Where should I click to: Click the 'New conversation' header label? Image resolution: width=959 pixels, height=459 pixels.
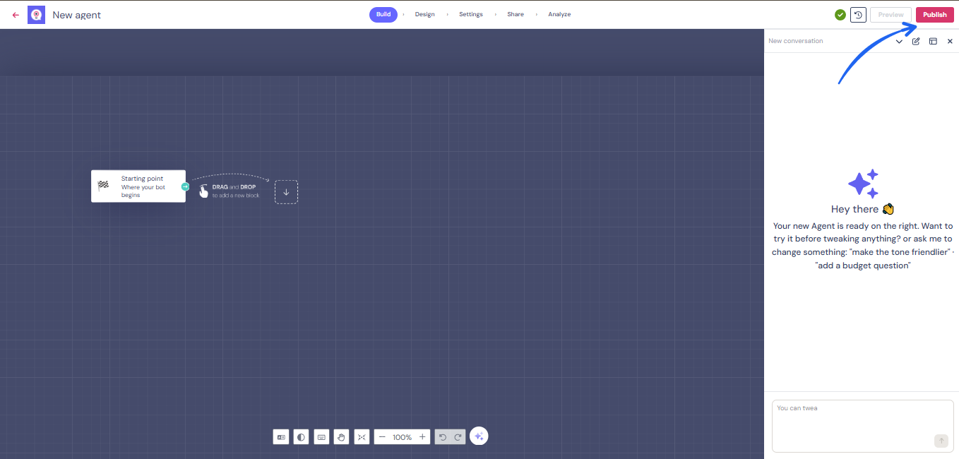(796, 41)
